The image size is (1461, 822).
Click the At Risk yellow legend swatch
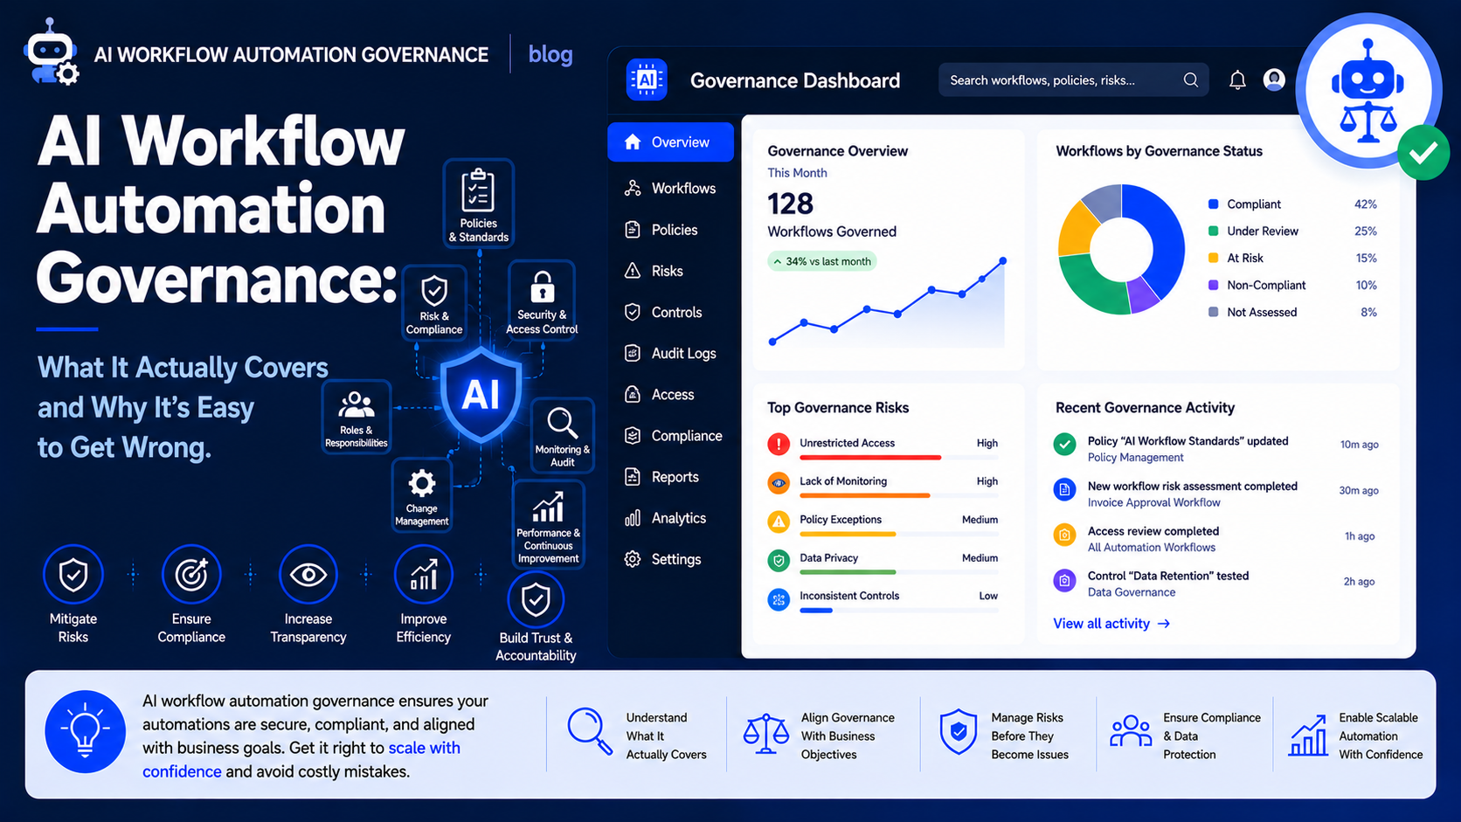coord(1213,259)
